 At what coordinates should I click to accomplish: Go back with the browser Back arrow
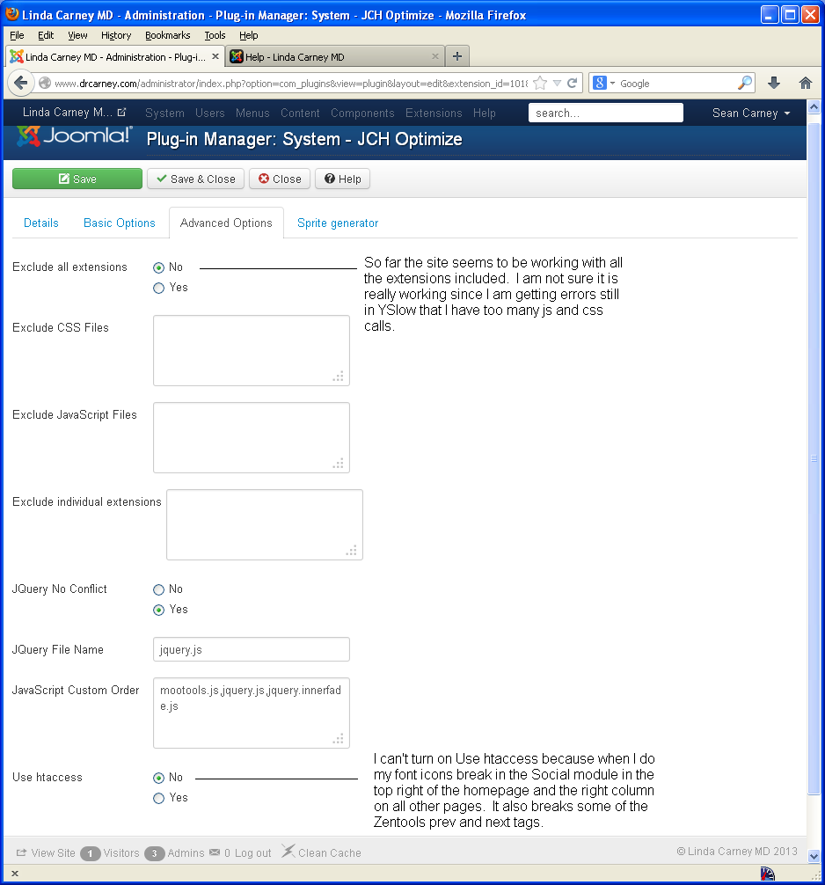point(21,83)
